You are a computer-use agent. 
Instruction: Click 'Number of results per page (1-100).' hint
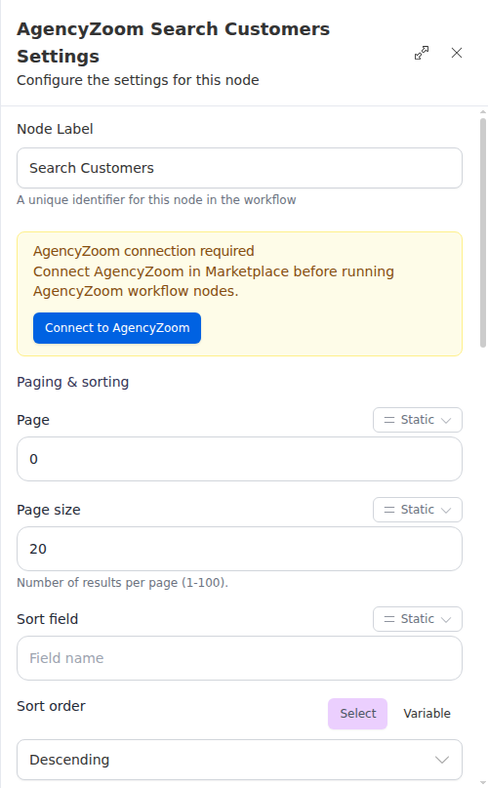coord(122,583)
